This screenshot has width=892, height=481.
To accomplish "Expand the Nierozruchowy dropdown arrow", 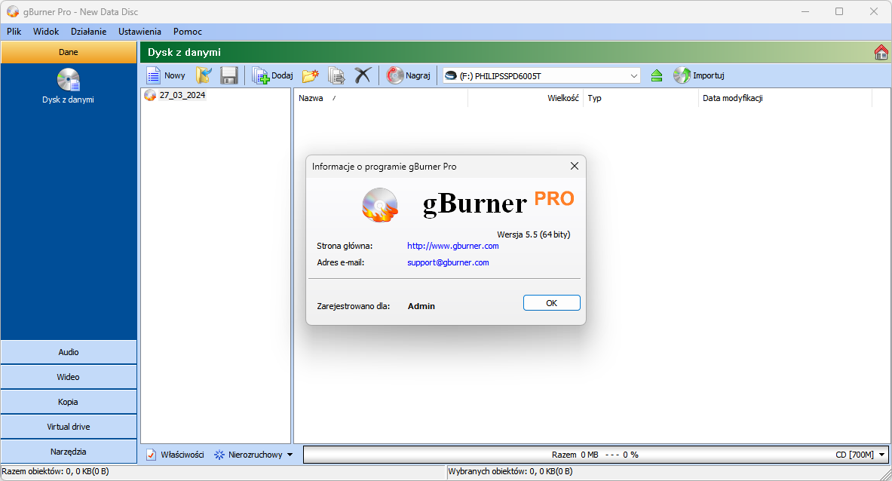I will [290, 455].
